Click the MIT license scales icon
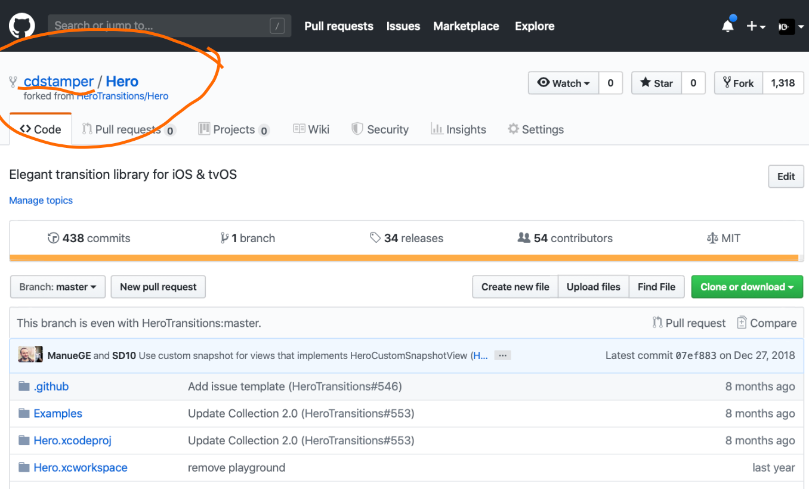The width and height of the screenshot is (809, 489). (x=713, y=237)
